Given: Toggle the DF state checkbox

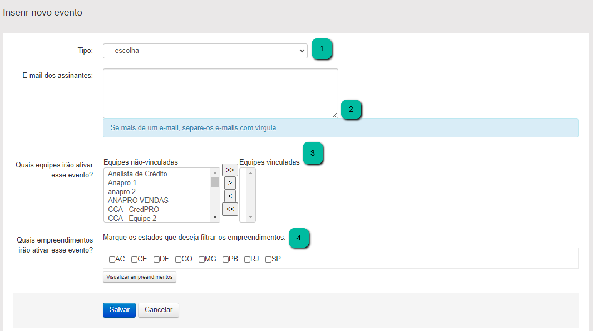Looking at the screenshot, I should tap(157, 259).
